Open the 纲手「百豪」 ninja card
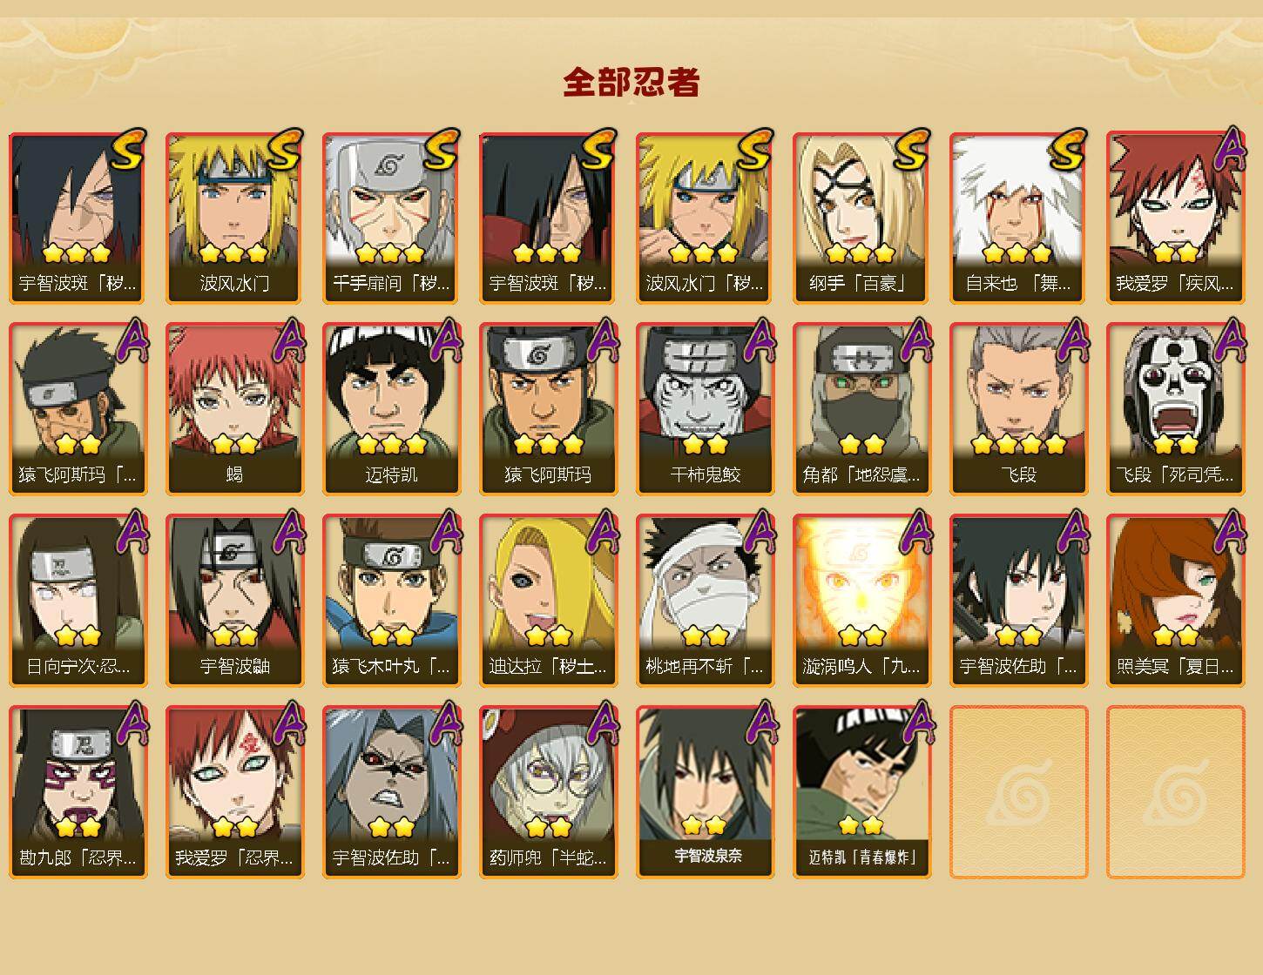 (862, 217)
